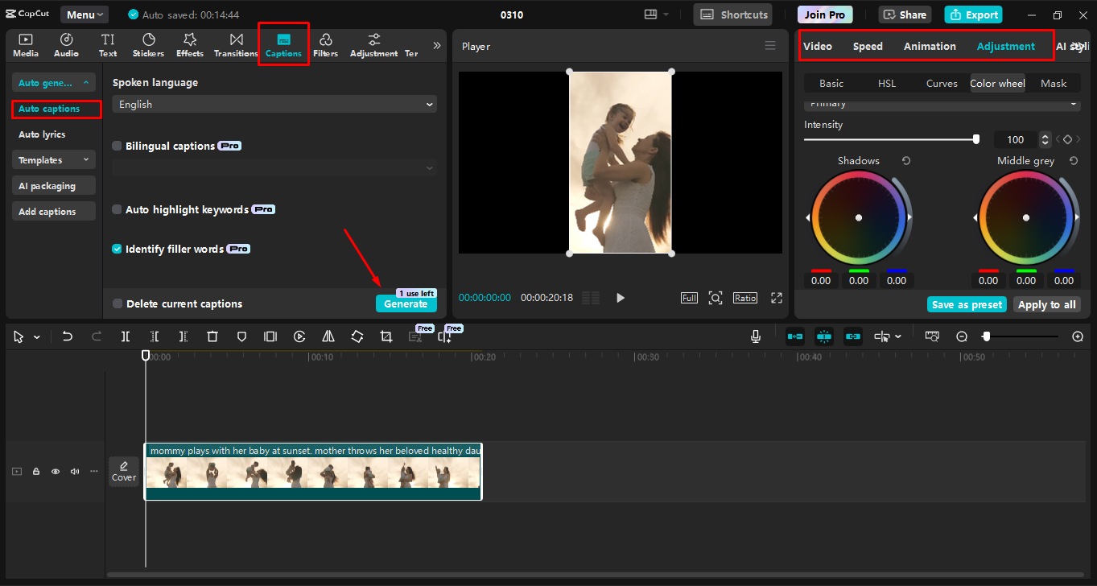The width and height of the screenshot is (1097, 586).
Task: Click the Delete trash icon
Action: [x=212, y=336]
